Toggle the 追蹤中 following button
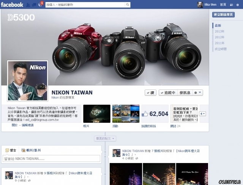 click(x=168, y=92)
